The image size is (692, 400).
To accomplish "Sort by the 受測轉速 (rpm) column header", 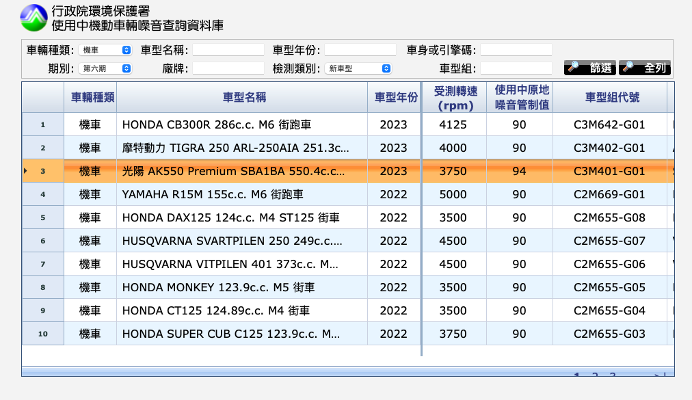I will [x=455, y=97].
